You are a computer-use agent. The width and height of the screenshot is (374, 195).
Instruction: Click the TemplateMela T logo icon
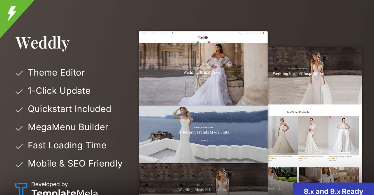(21, 189)
